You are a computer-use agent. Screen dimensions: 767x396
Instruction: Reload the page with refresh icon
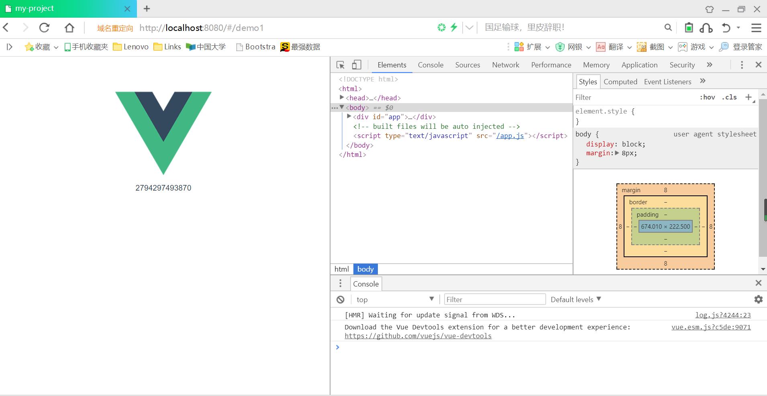click(44, 27)
